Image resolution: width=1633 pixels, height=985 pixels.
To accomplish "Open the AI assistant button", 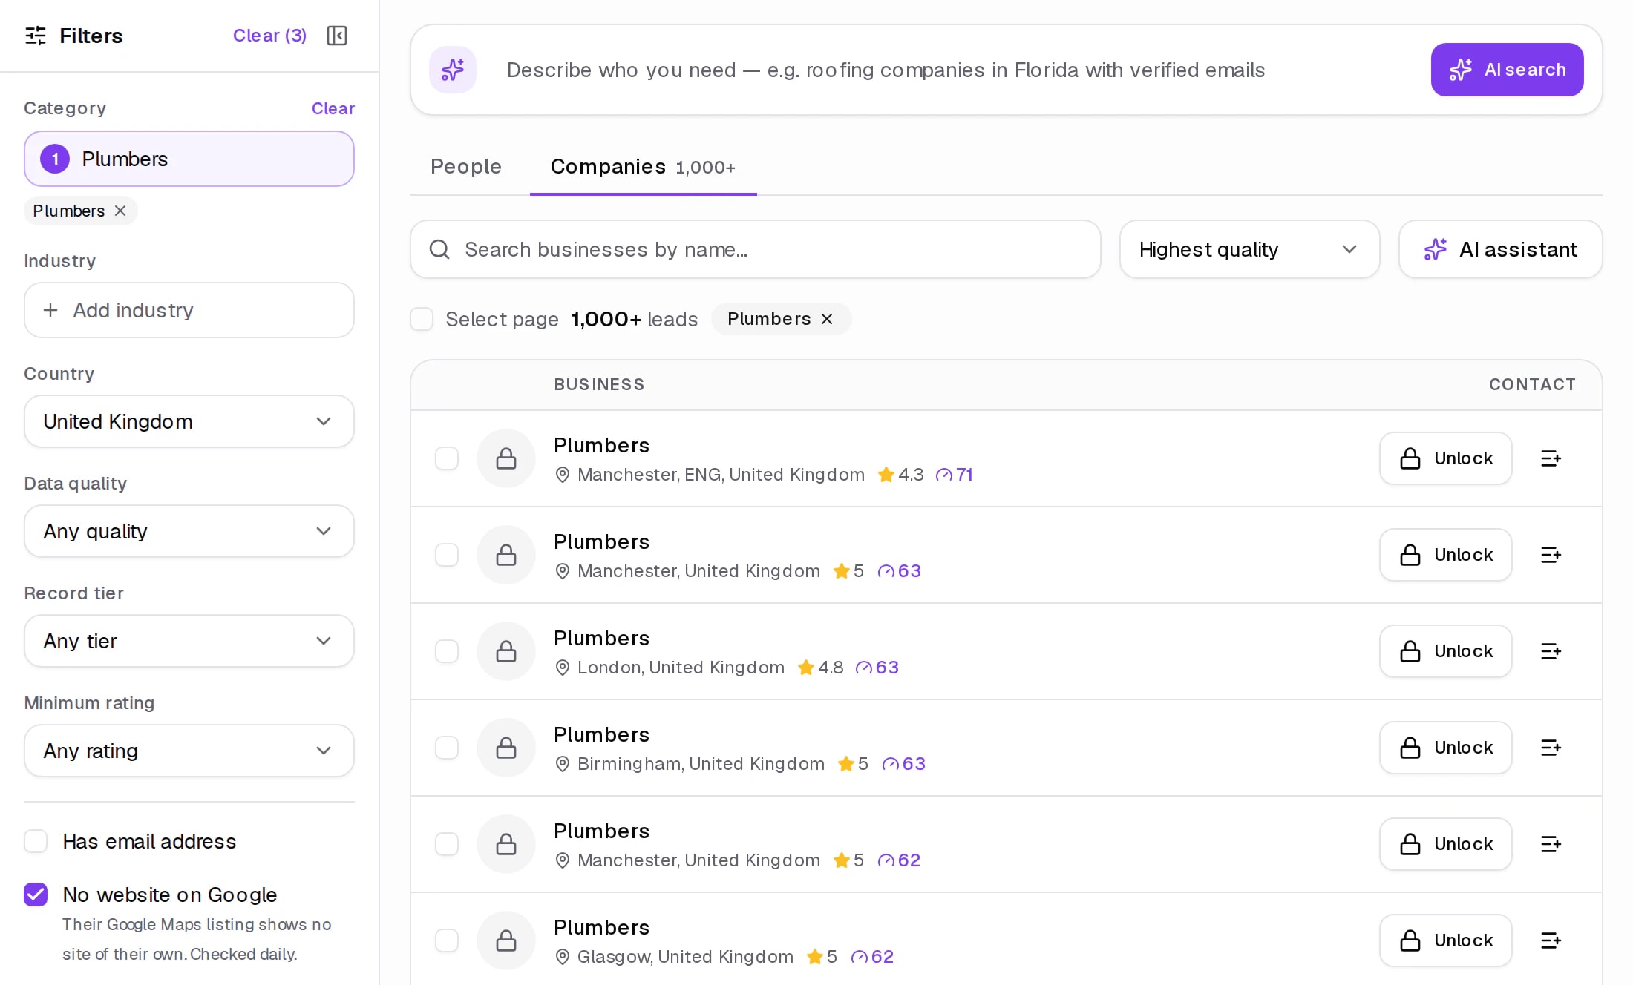I will (1500, 249).
